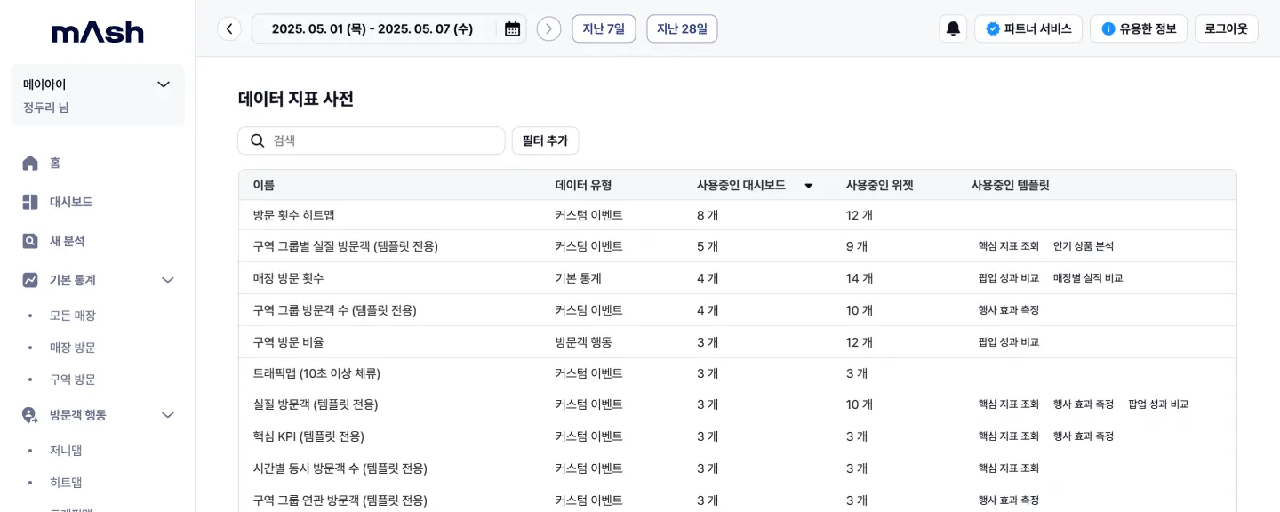Viewport: 1280px width, 512px height.
Task: Click 핵심 지표 조회 tag in 시간별 동시 방문객 row
Action: pyautogui.click(x=1009, y=468)
